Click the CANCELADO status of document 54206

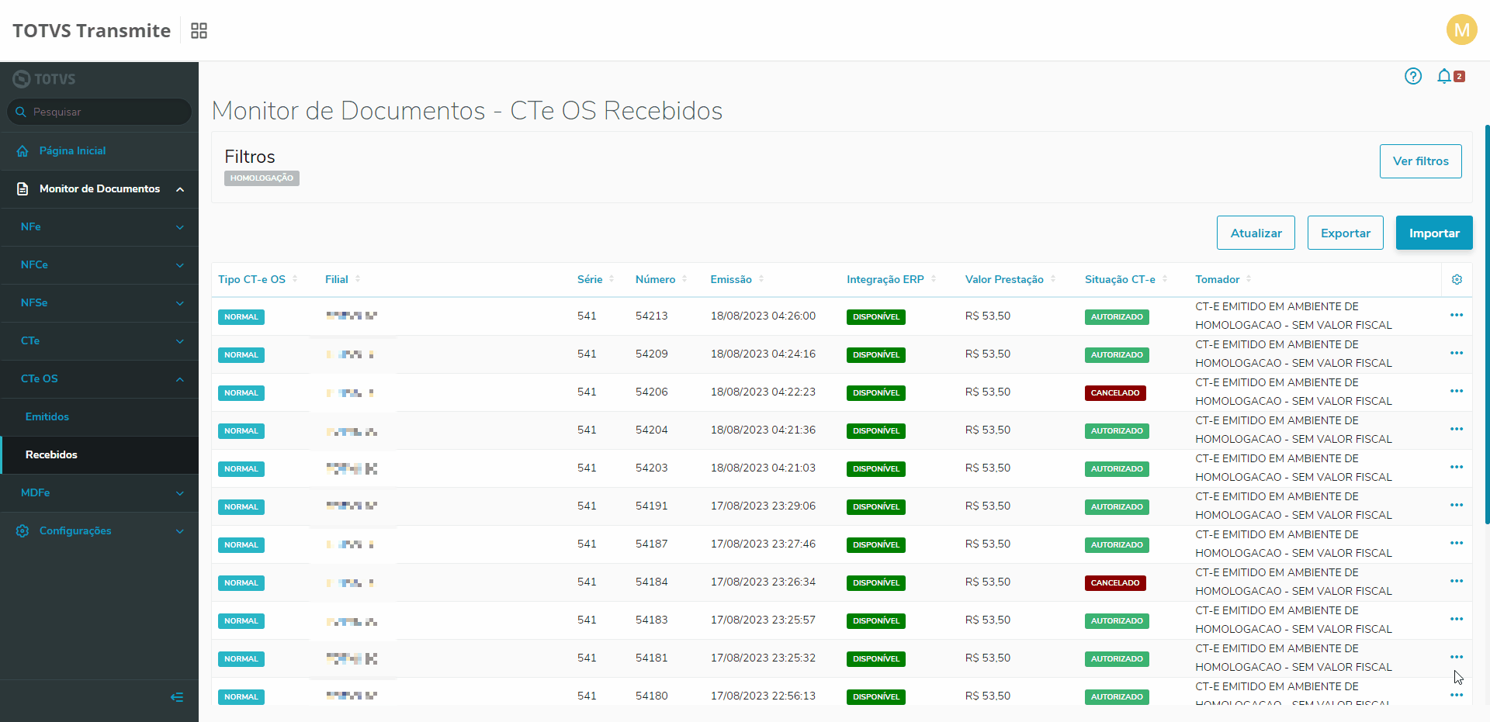click(x=1115, y=393)
